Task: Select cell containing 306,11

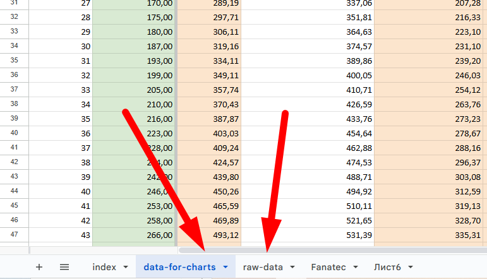Action: coord(209,32)
